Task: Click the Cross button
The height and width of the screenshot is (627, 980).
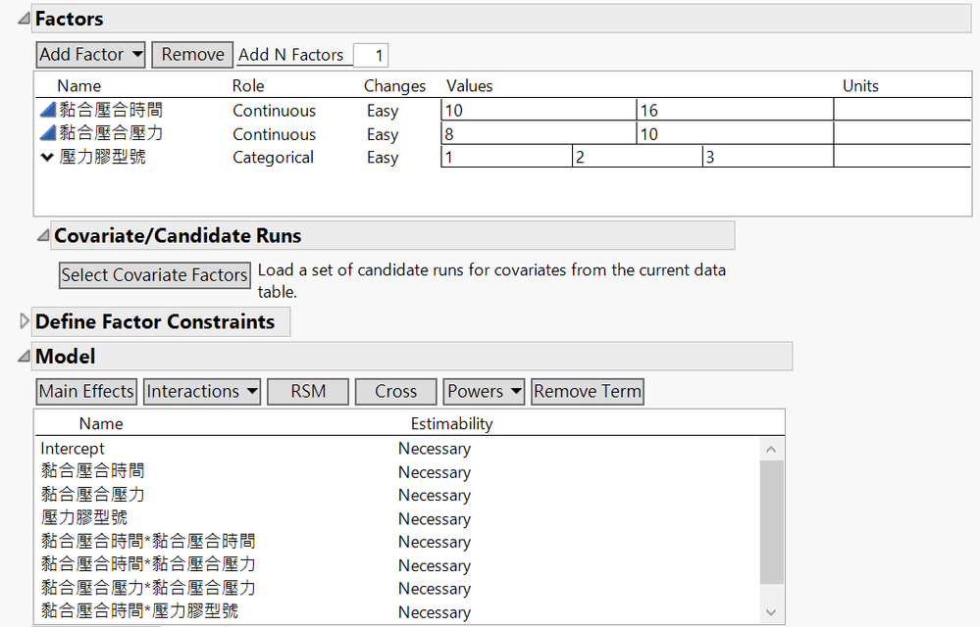Action: [x=395, y=391]
